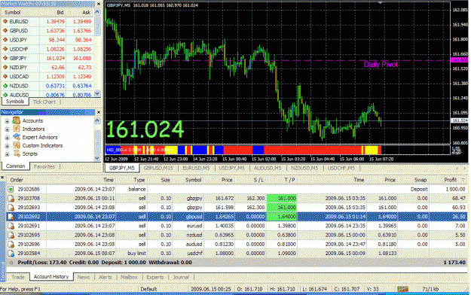Click the GBPJPY symbol icon in Market Watch
This screenshot has height=295, width=471.
pyautogui.click(x=5, y=58)
